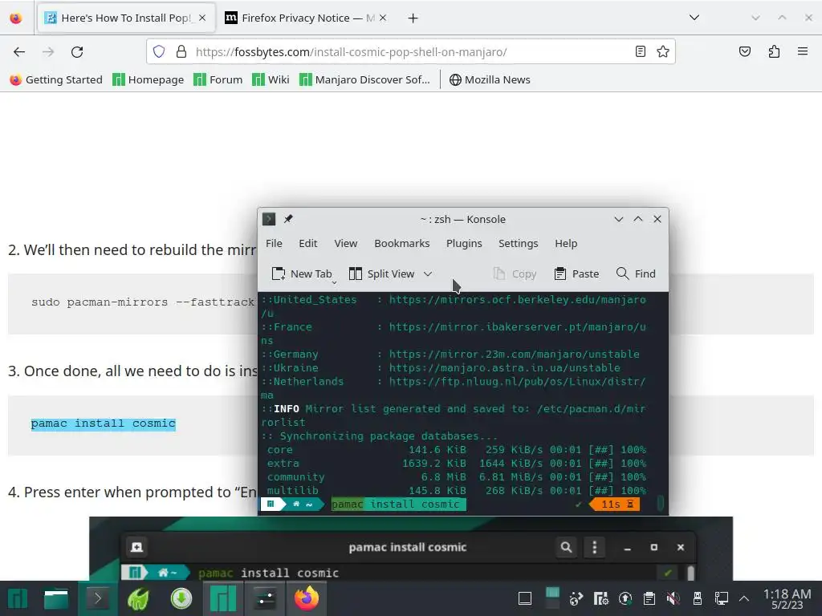Click search icon in the article screenshot
This screenshot has width=822, height=616.
(x=566, y=547)
